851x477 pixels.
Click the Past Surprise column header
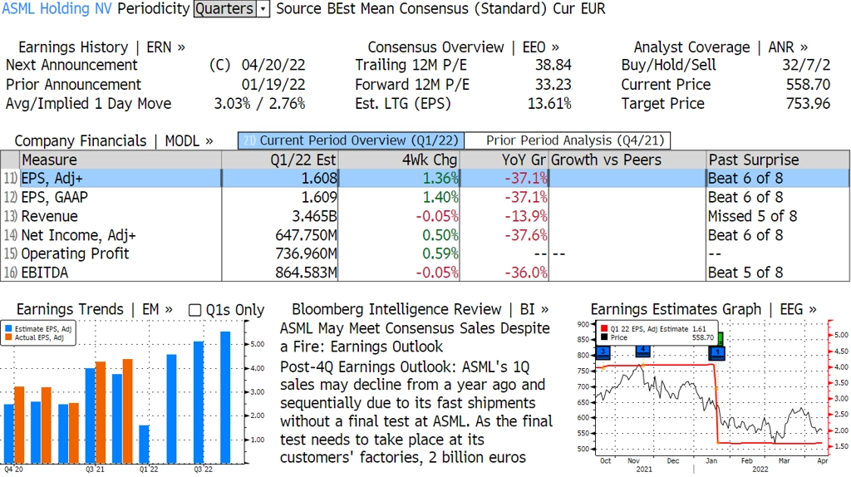[x=778, y=160]
